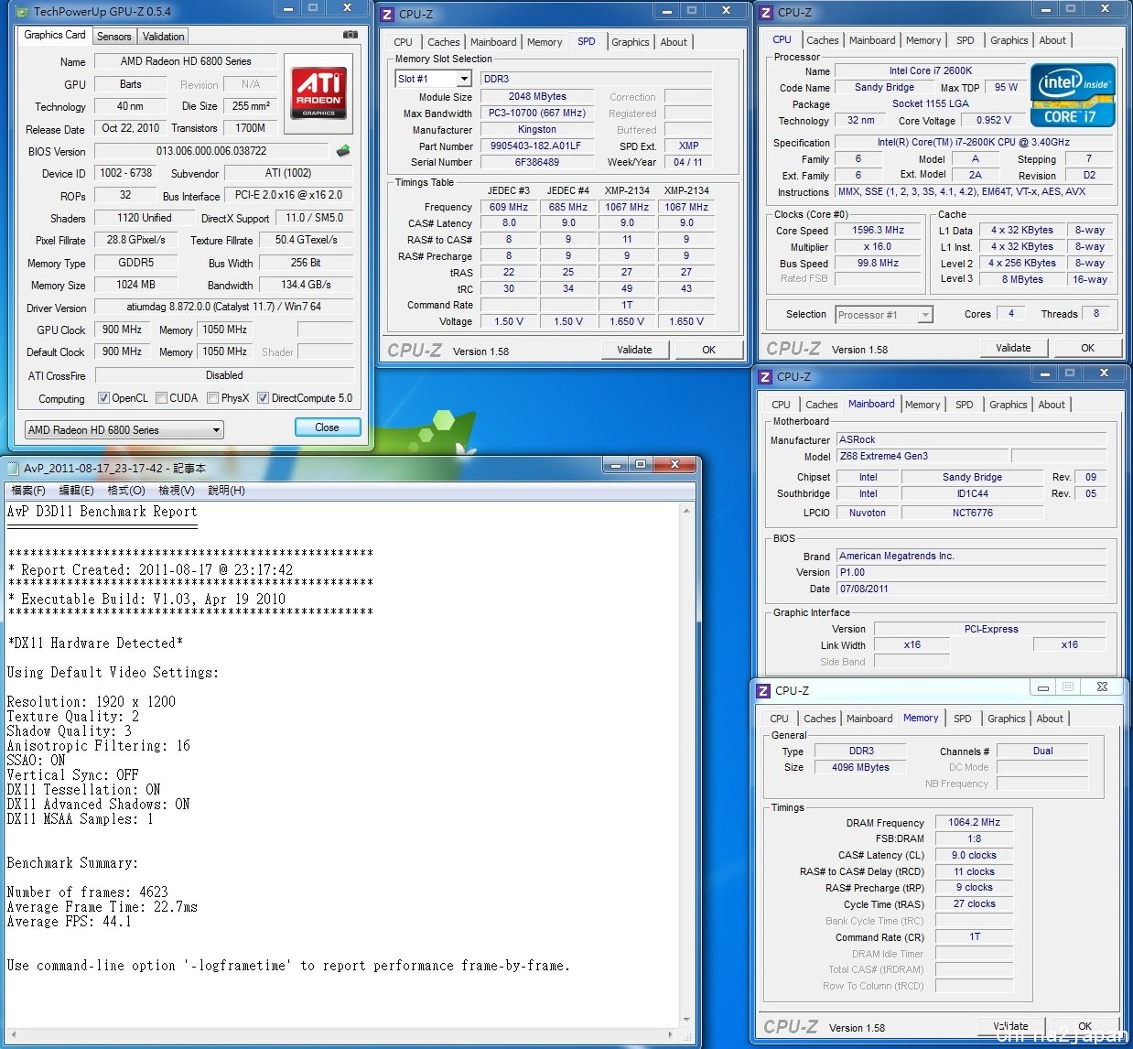Toggle the DirectCompute 5.0 checkbox

click(x=264, y=398)
